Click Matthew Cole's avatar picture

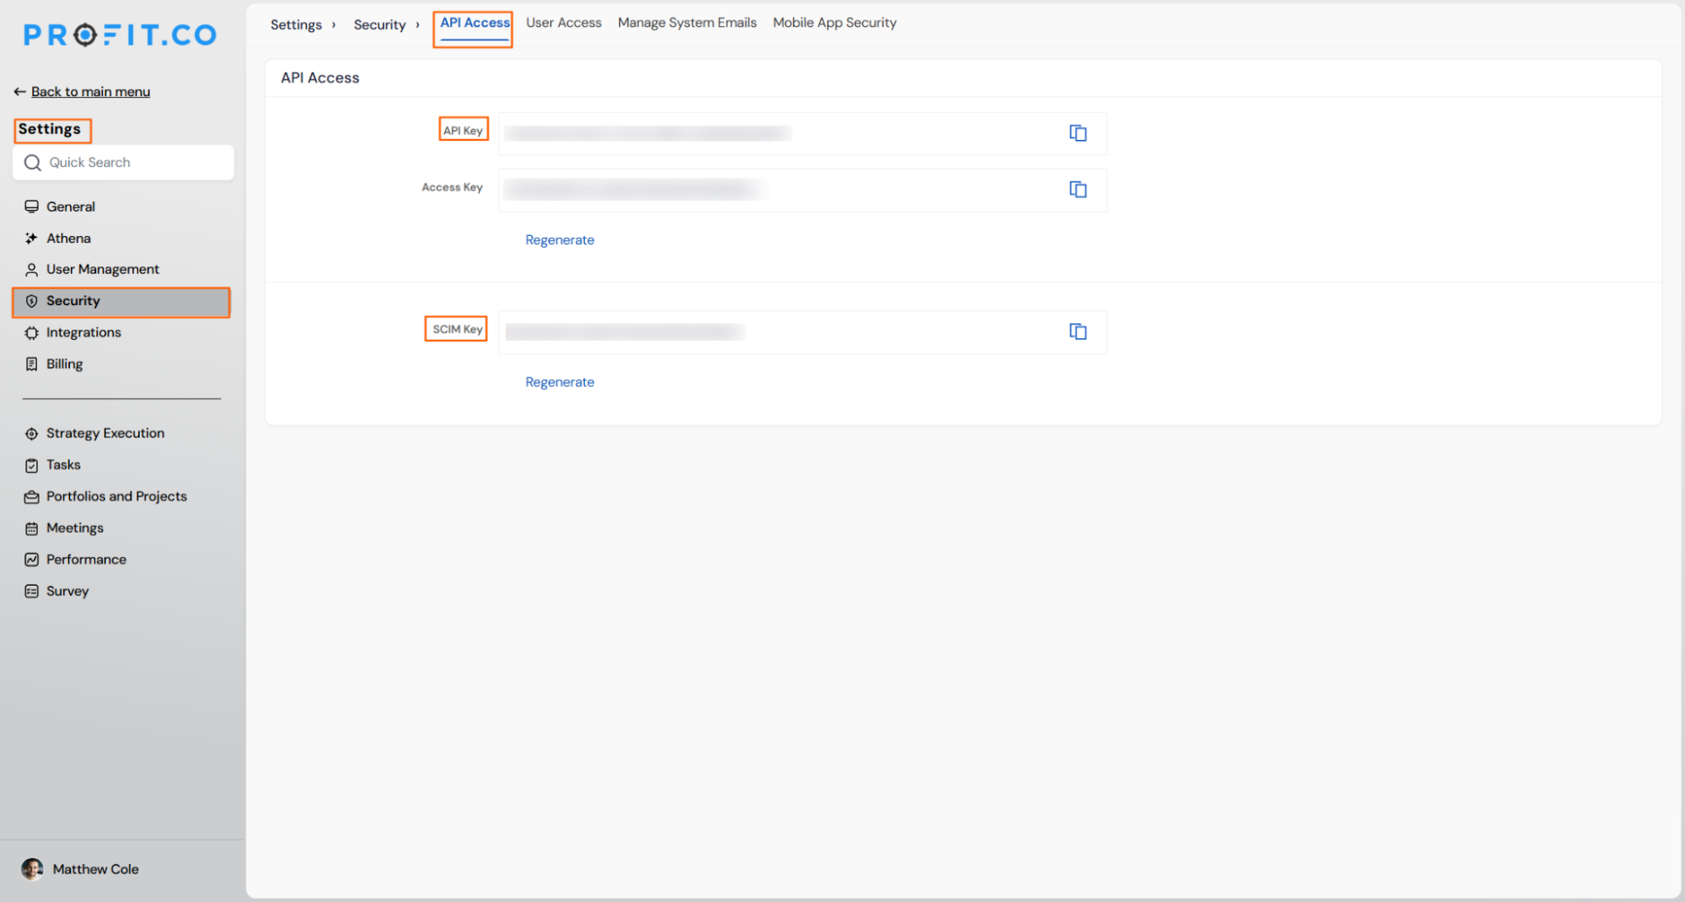click(32, 869)
